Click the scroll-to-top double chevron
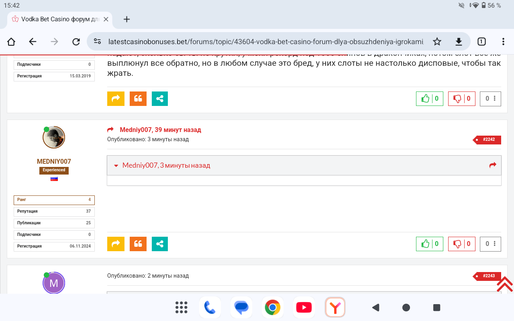This screenshot has height=321, width=514. point(504,284)
